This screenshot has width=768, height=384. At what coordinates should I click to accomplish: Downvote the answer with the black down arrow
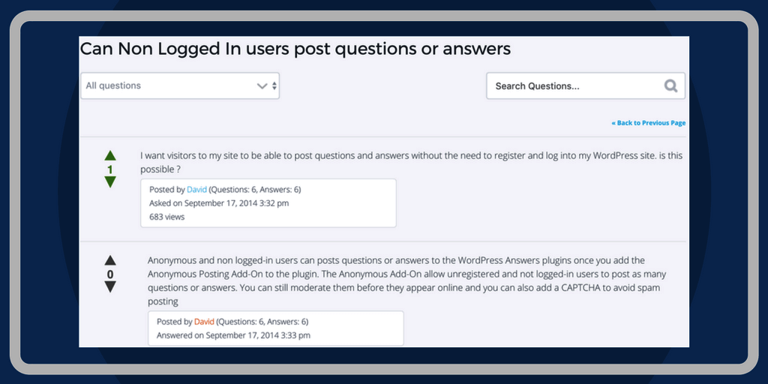pyautogui.click(x=110, y=287)
